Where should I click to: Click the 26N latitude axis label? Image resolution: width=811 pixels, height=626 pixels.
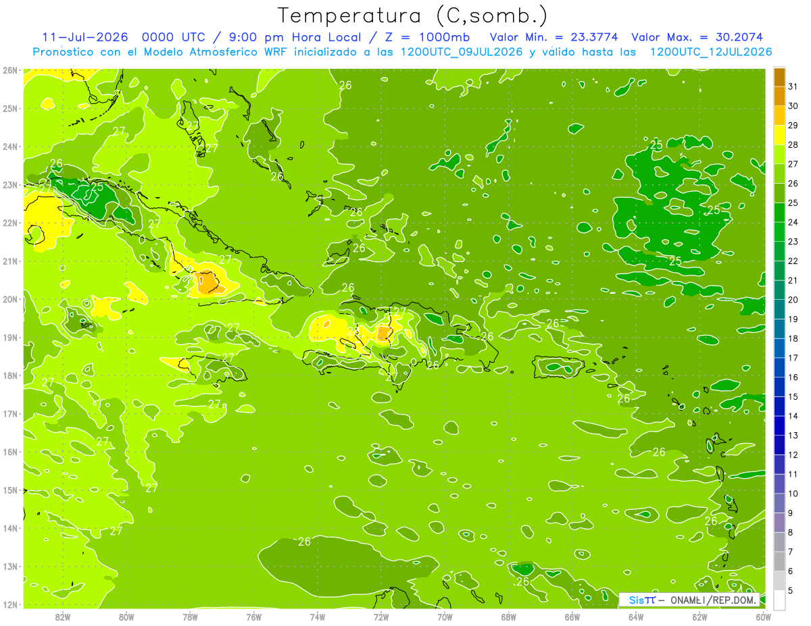pos(10,70)
